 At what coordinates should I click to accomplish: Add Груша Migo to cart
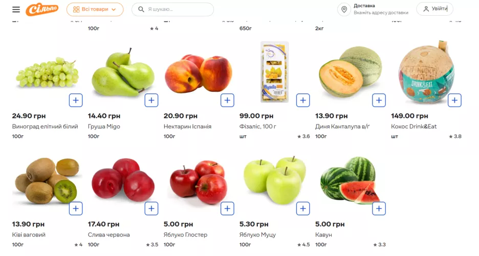151,100
